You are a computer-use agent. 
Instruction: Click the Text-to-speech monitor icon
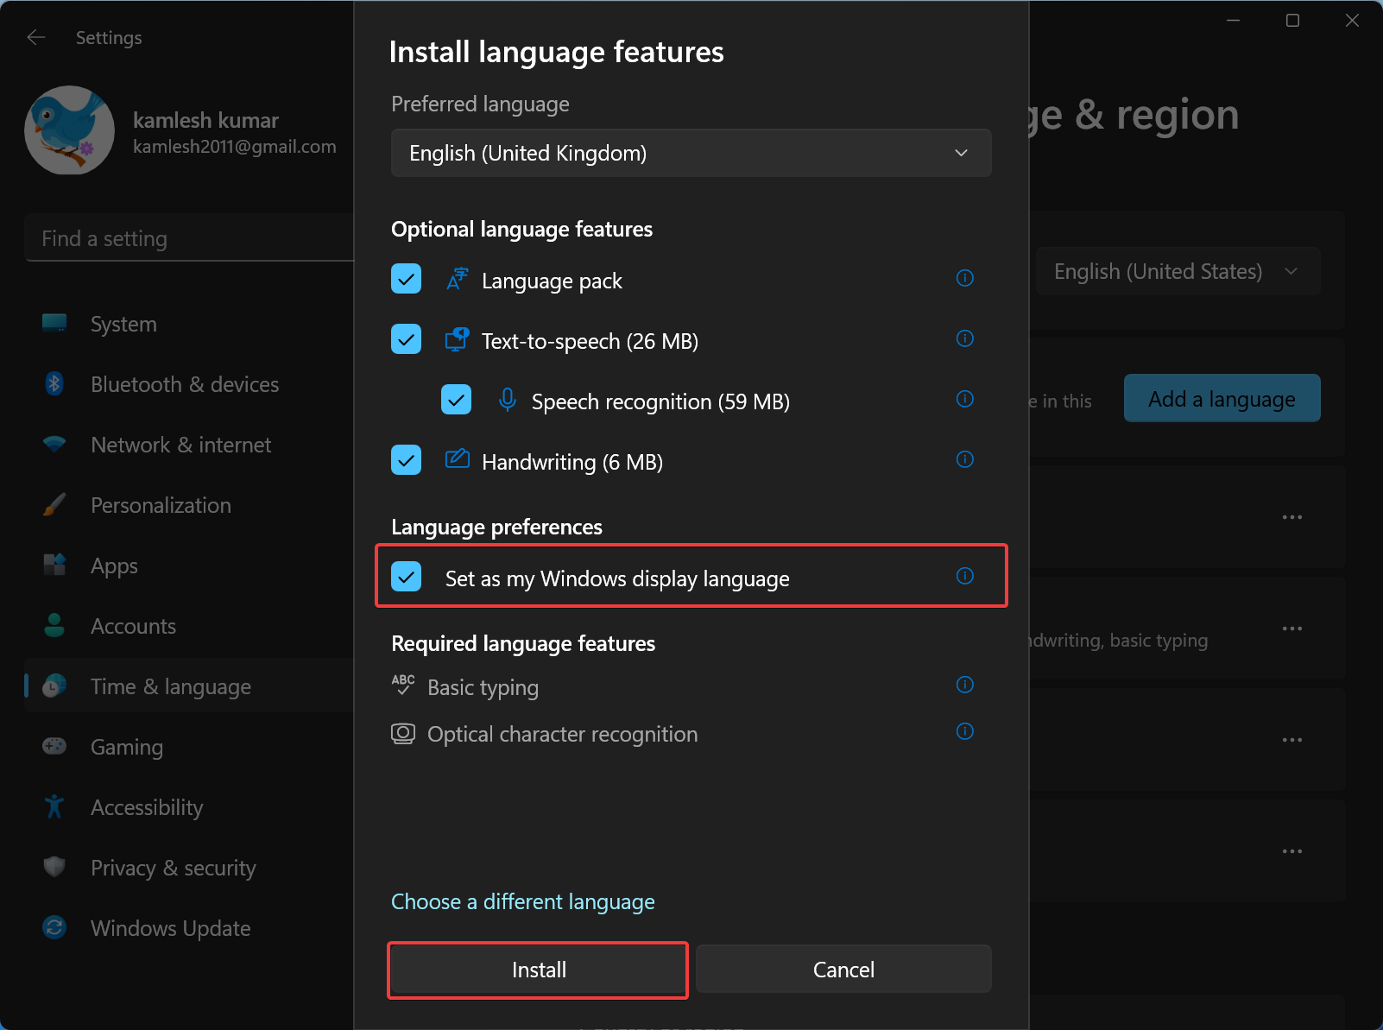(458, 339)
